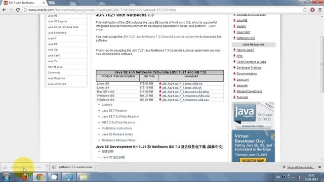The width and height of the screenshot is (324, 182).
Task: Open Code Samples & Apps link
Action: [251, 62]
